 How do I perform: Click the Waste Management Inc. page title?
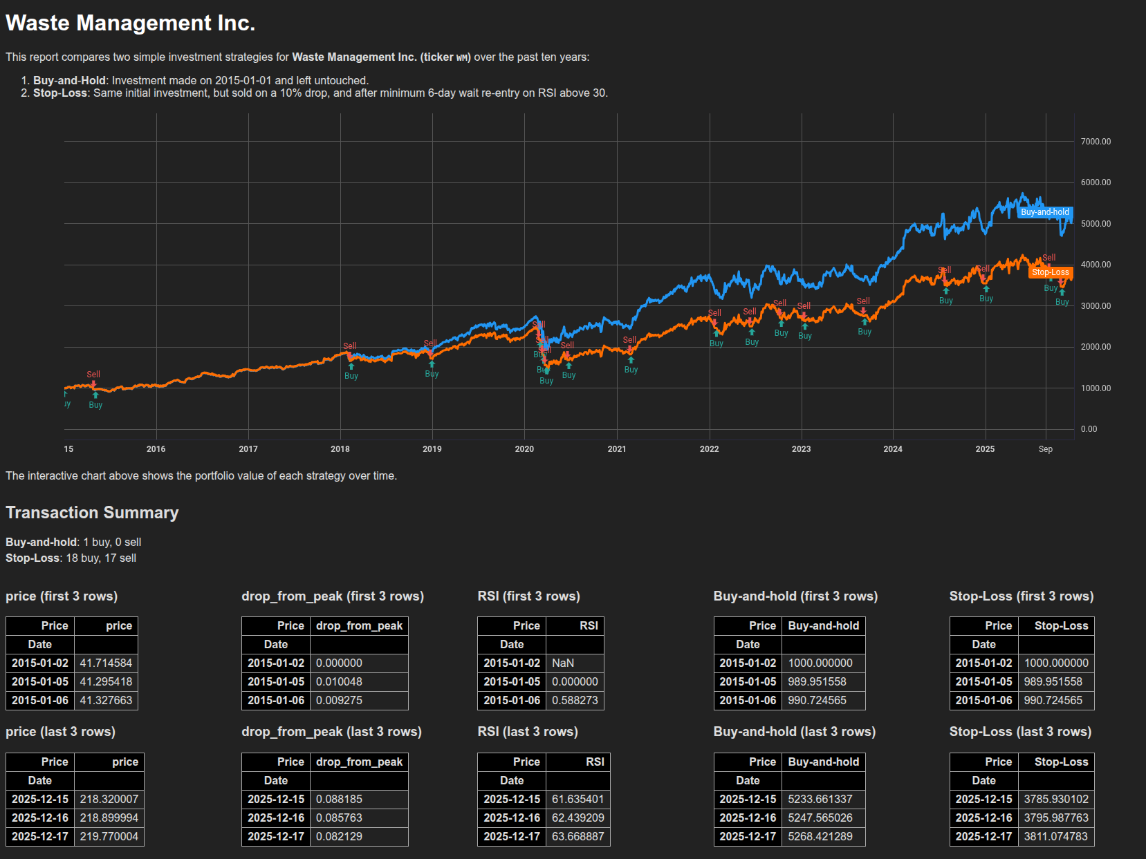pos(130,22)
